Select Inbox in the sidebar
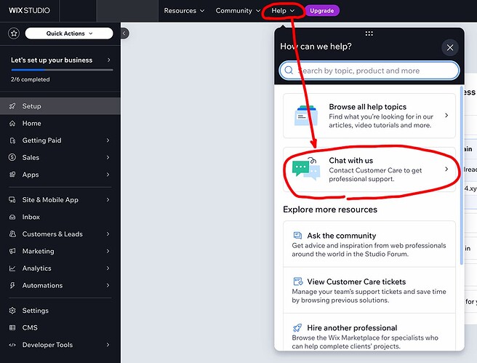The width and height of the screenshot is (477, 363). click(60, 217)
